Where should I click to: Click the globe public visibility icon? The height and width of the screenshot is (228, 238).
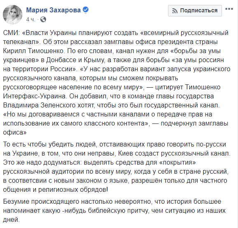[43, 19]
